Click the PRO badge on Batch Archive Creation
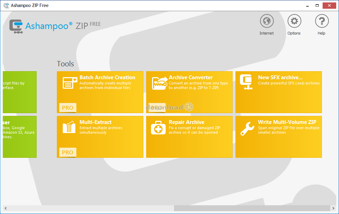This screenshot has height=214, width=339. pyautogui.click(x=68, y=108)
